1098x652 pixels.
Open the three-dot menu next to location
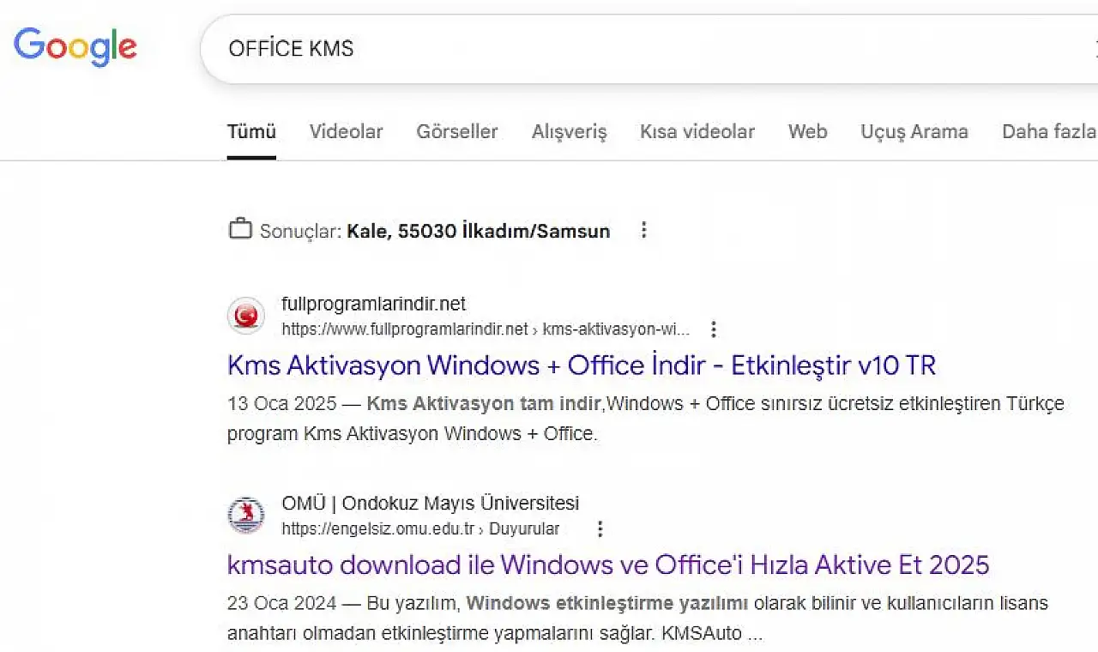tap(644, 230)
